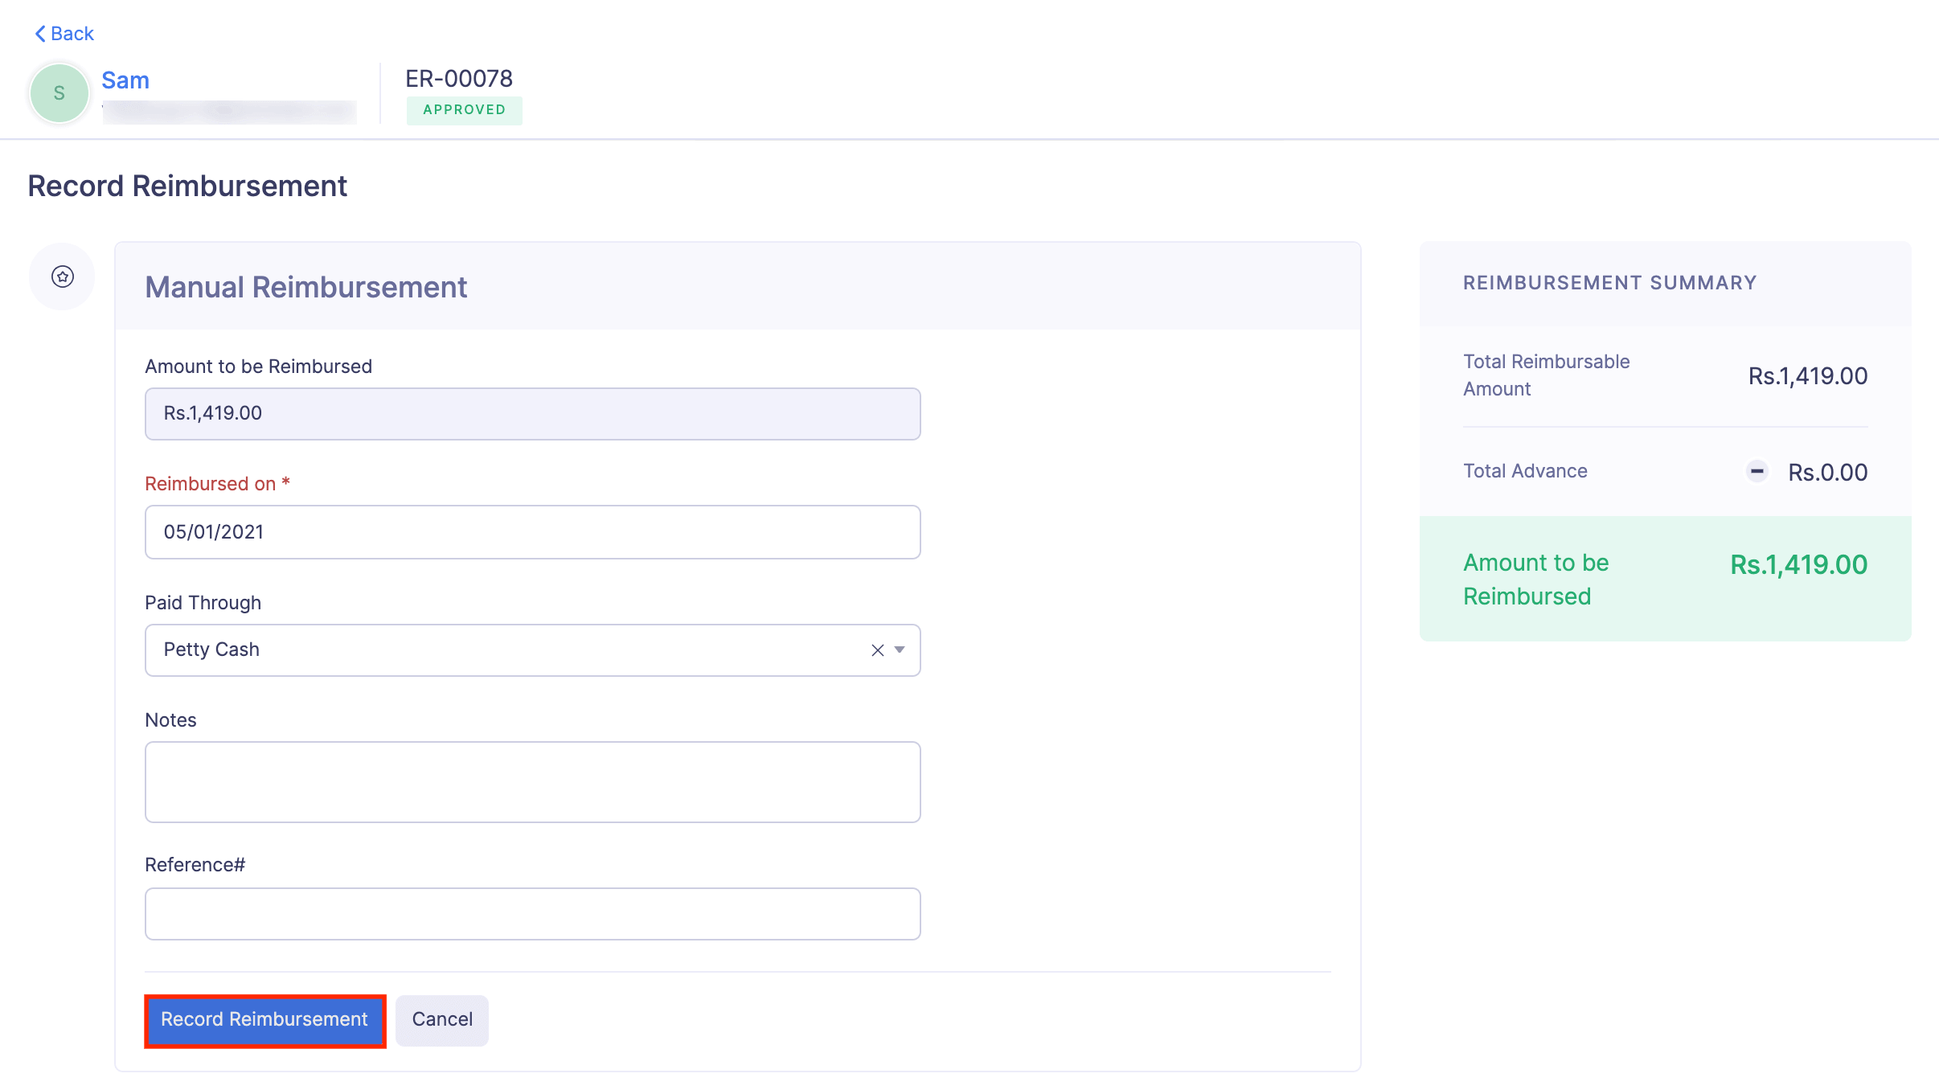1939x1090 pixels.
Task: Click the APPROVED status badge
Action: [x=464, y=110]
